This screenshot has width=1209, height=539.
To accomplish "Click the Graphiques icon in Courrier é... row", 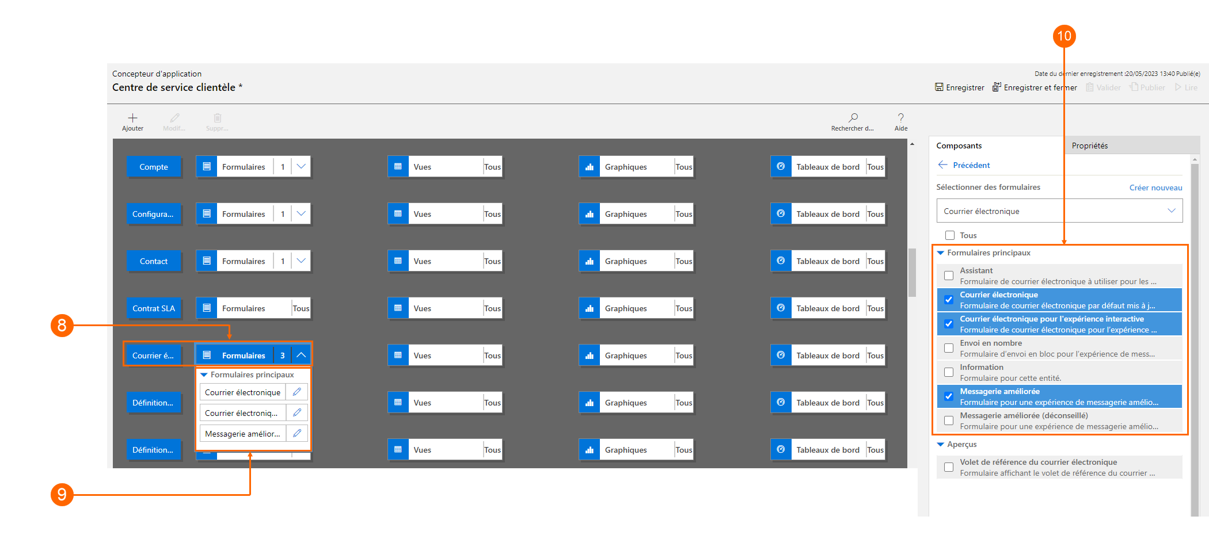I will [590, 355].
